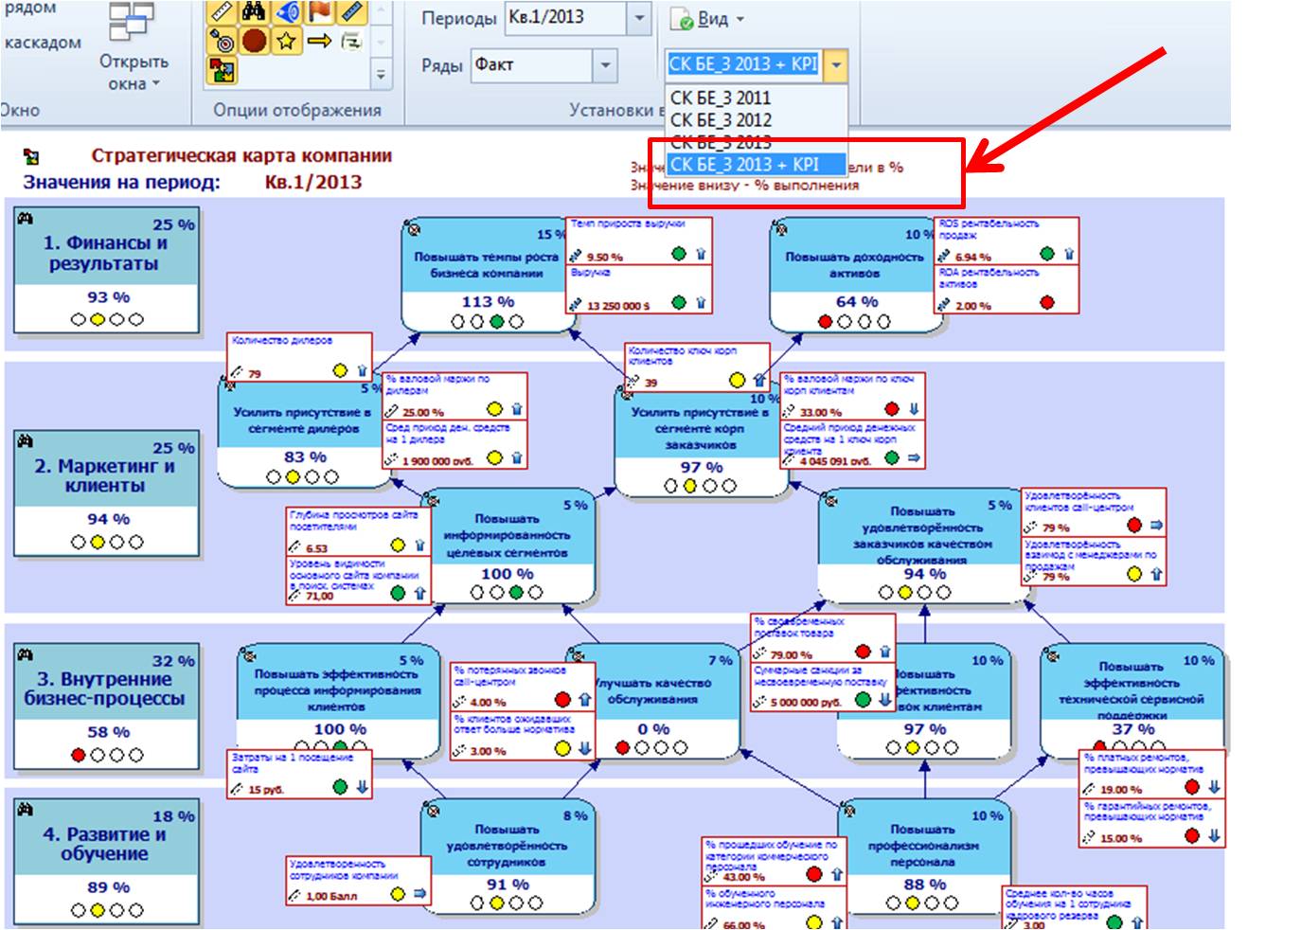Select СК БЕ_3 2011 from list

point(721,98)
